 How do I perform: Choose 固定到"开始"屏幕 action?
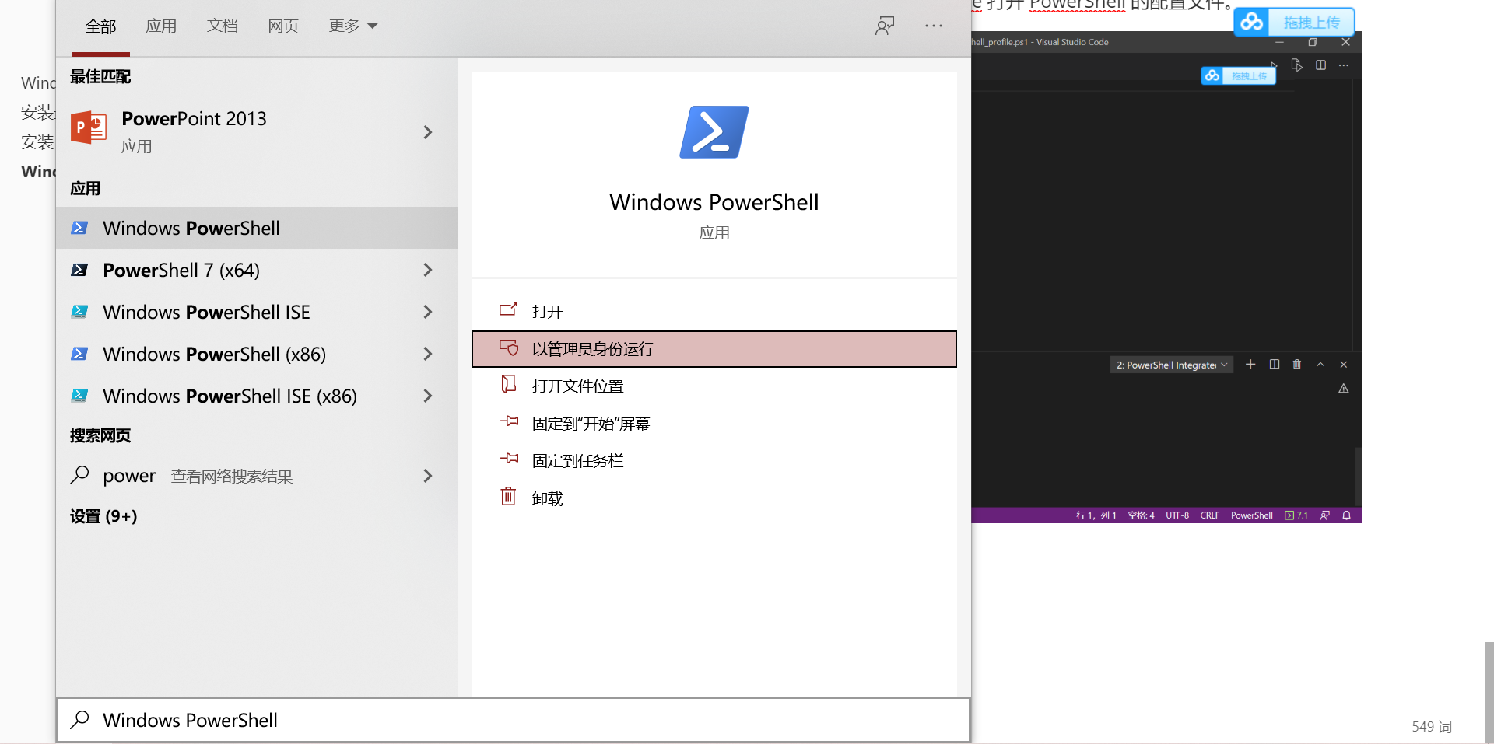click(x=714, y=424)
